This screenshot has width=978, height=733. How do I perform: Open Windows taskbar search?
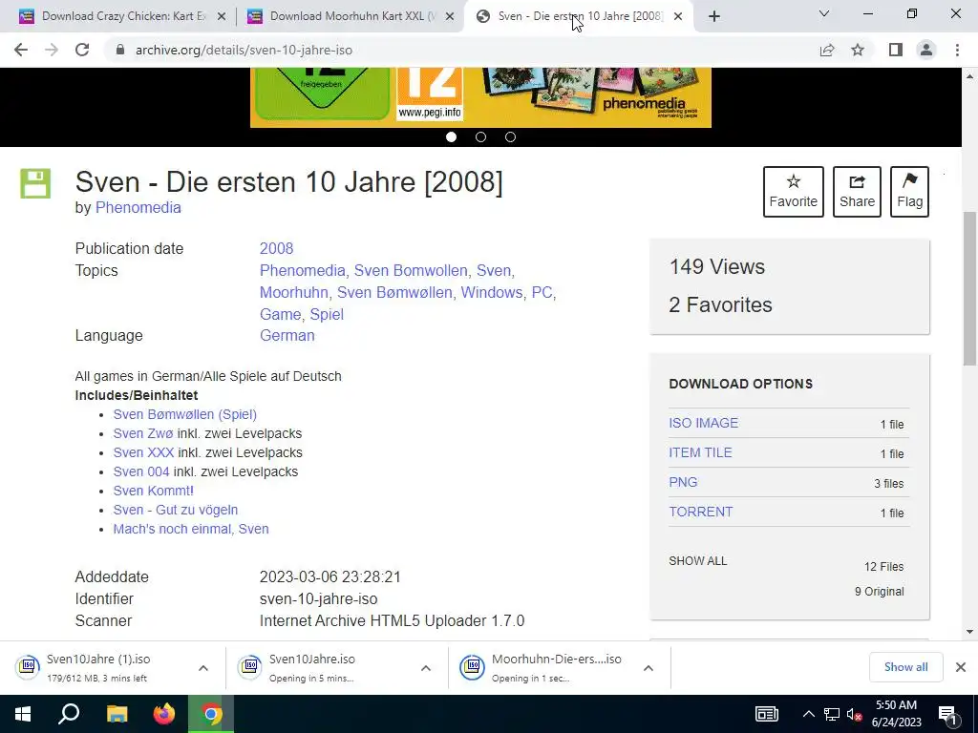click(69, 714)
